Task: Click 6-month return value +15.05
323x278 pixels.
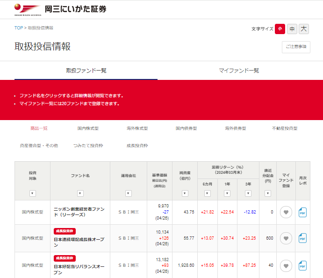Action: 208,265
